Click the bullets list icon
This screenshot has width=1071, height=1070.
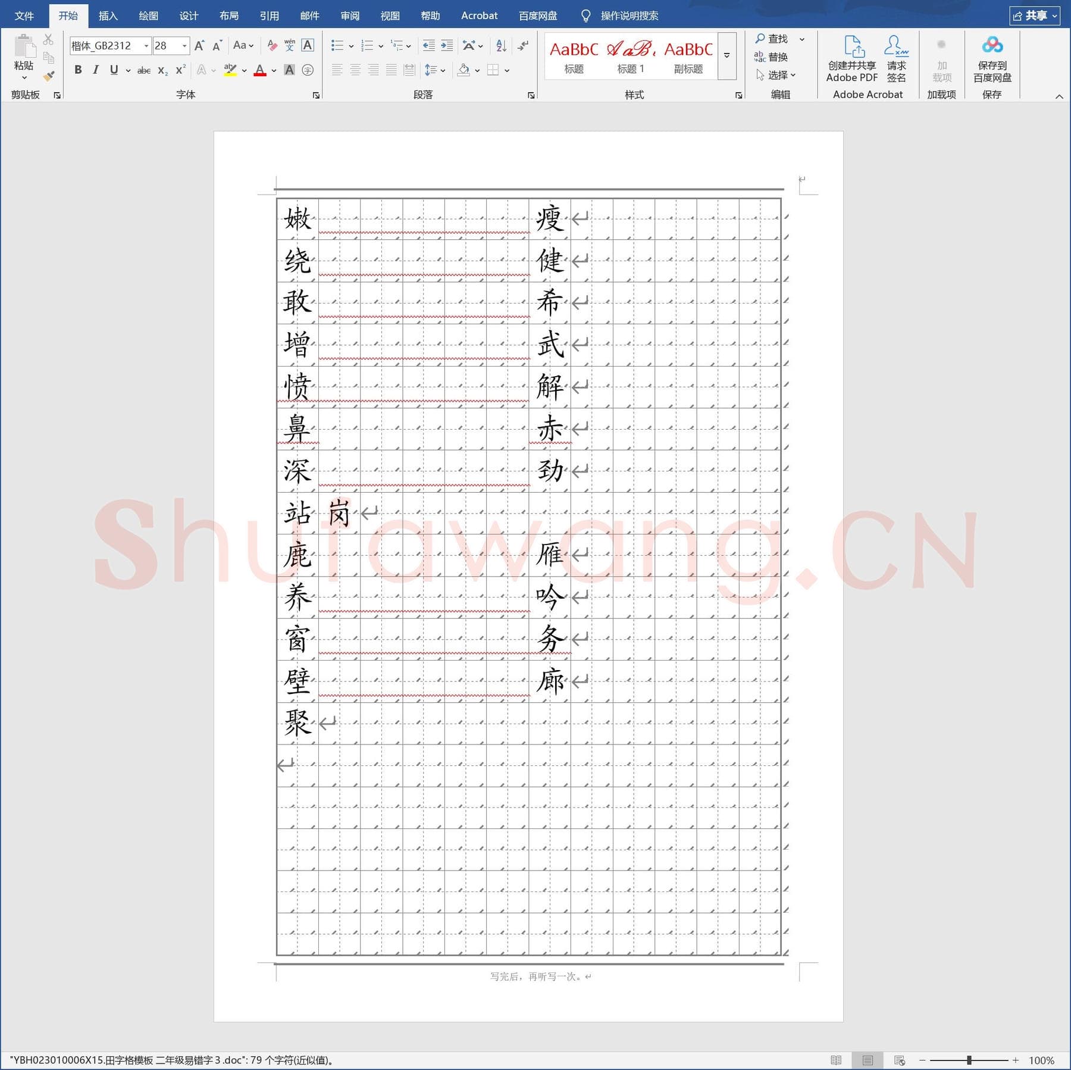click(x=337, y=46)
